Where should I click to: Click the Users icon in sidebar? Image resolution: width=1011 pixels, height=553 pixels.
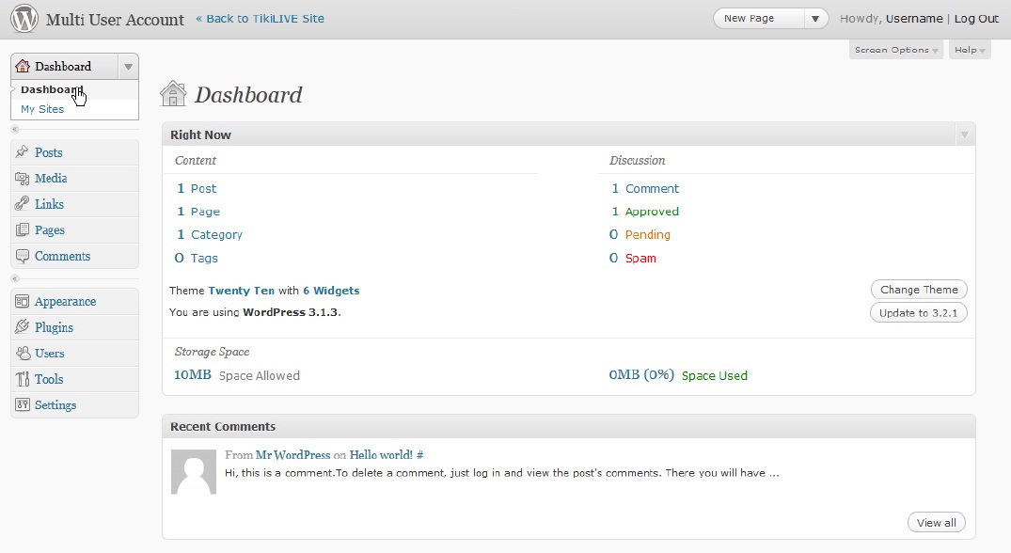[x=23, y=354]
